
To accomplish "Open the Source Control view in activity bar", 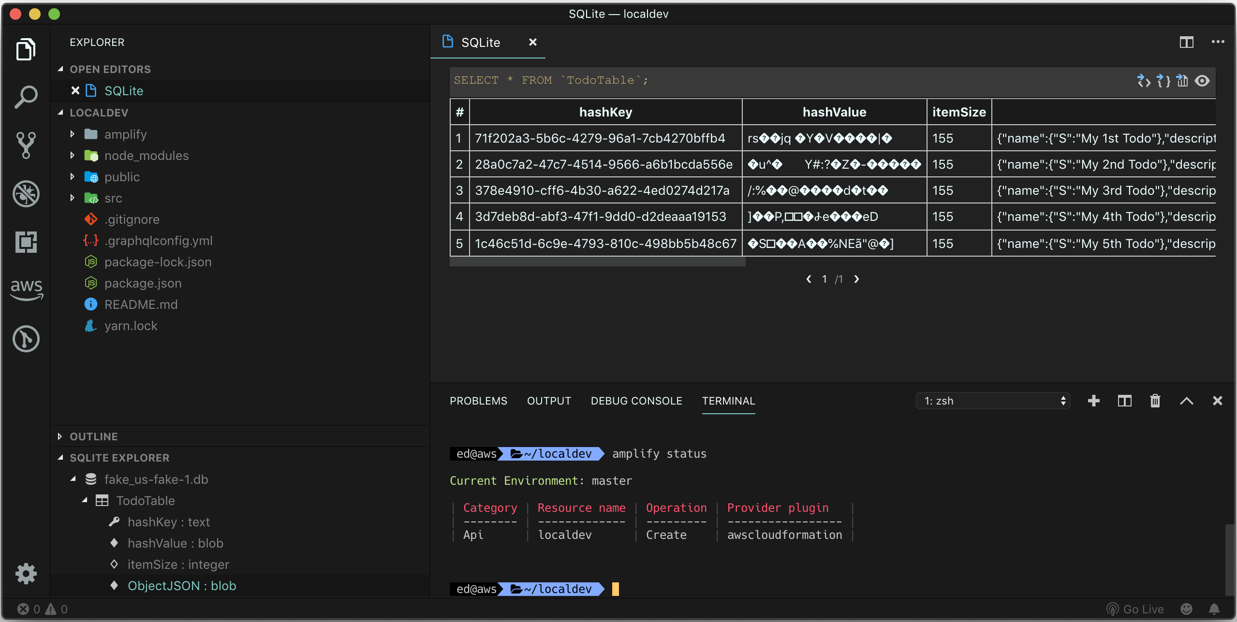I will click(x=26, y=145).
